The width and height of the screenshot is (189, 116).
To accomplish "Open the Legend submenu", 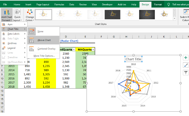I will (x=14, y=48).
